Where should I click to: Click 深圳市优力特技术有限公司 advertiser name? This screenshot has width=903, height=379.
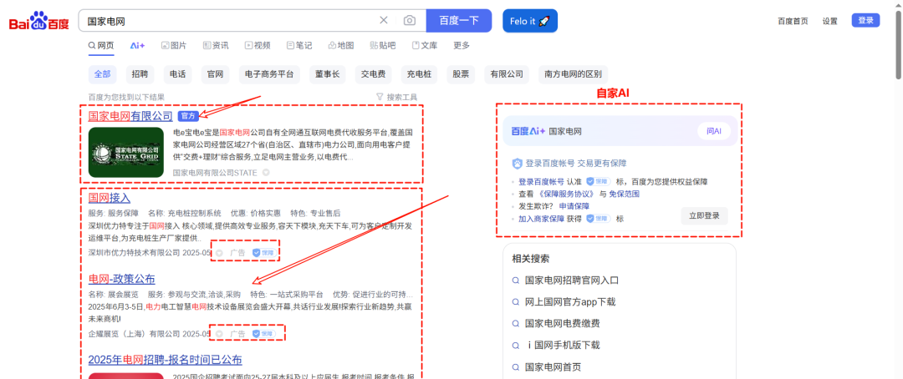point(134,252)
